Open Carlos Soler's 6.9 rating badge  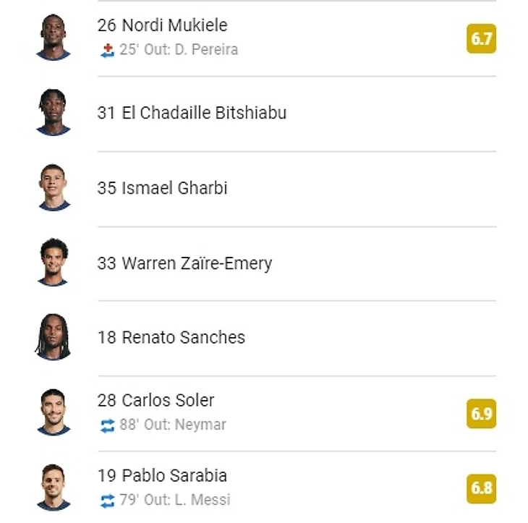(481, 414)
